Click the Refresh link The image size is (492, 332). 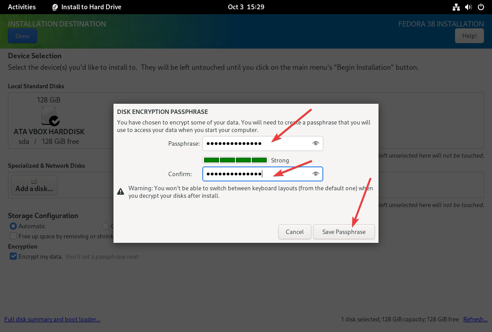475,319
